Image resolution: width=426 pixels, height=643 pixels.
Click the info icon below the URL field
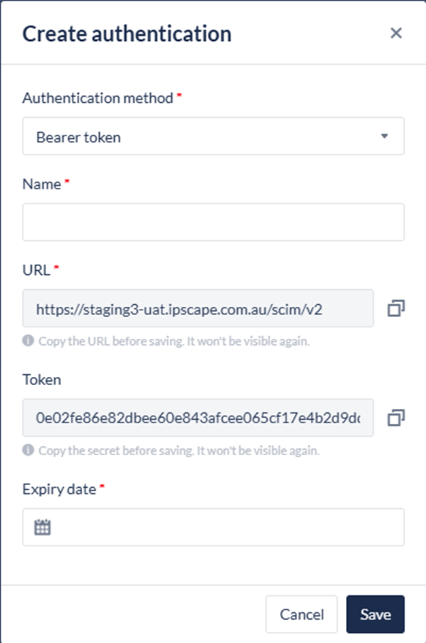pos(28,342)
